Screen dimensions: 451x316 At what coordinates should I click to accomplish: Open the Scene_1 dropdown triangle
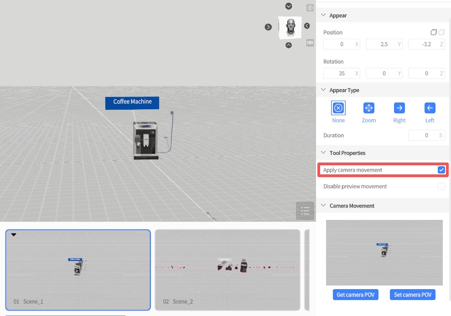click(x=14, y=235)
